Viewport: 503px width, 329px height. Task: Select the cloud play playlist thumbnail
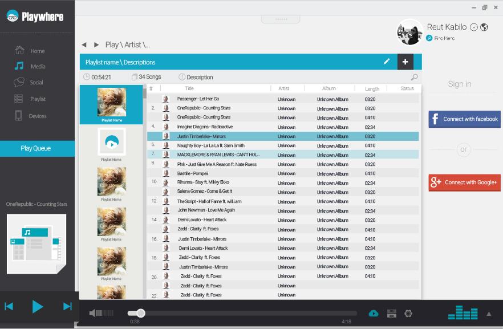pos(112,142)
